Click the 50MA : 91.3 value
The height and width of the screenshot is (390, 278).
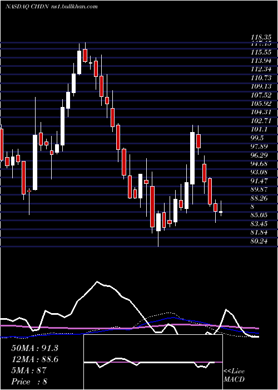(x=34, y=348)
